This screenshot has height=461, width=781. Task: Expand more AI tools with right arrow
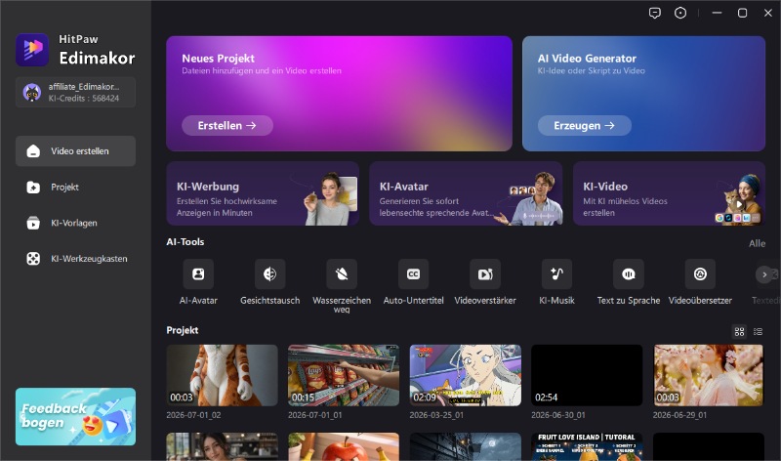pyautogui.click(x=764, y=274)
